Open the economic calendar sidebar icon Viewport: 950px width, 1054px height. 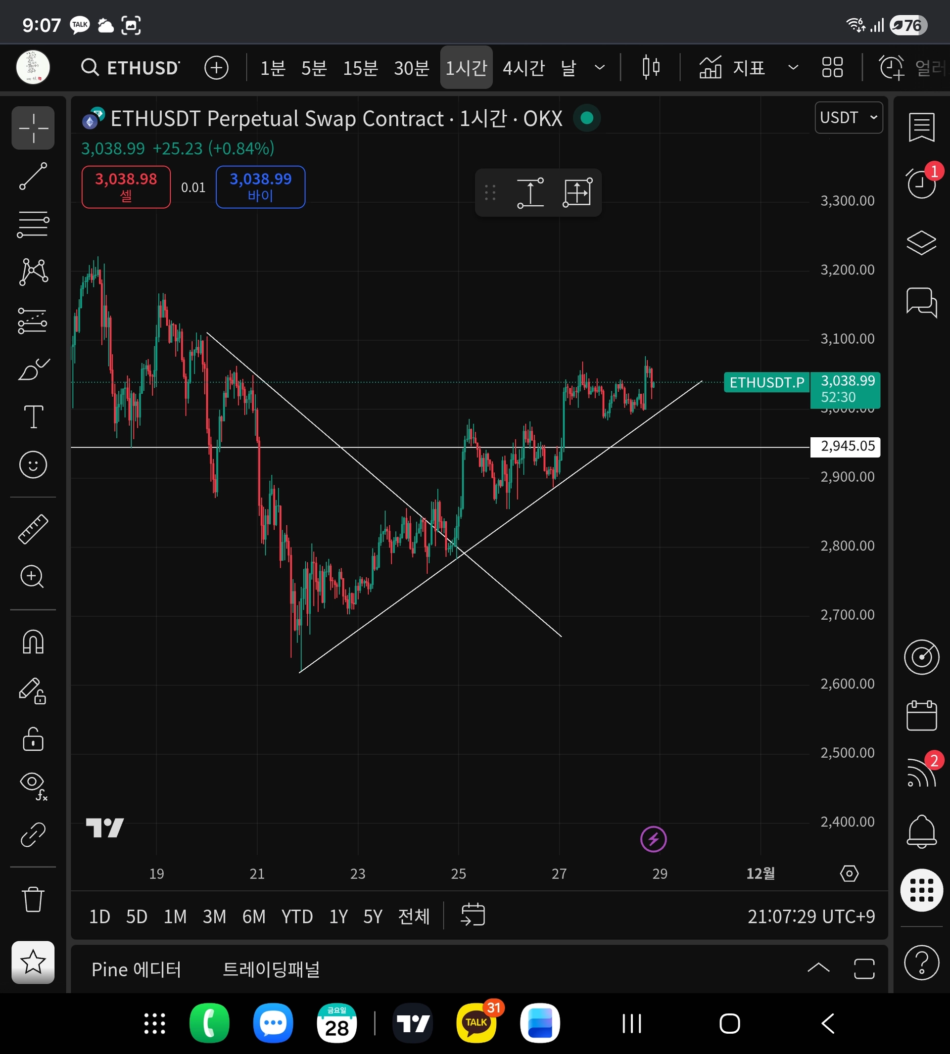point(921,715)
